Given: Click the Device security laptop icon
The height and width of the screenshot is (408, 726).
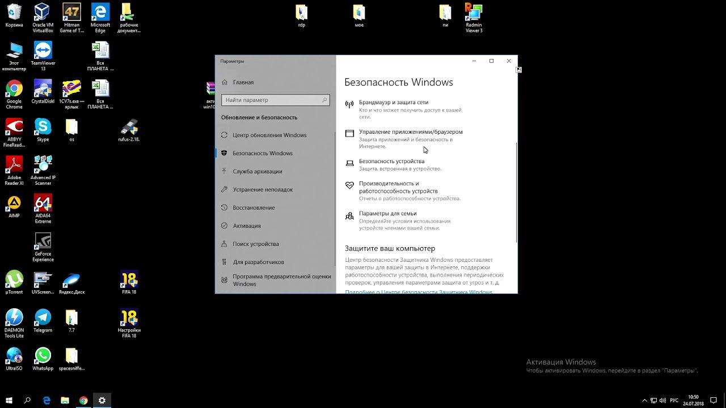Looking at the screenshot, I should [349, 163].
